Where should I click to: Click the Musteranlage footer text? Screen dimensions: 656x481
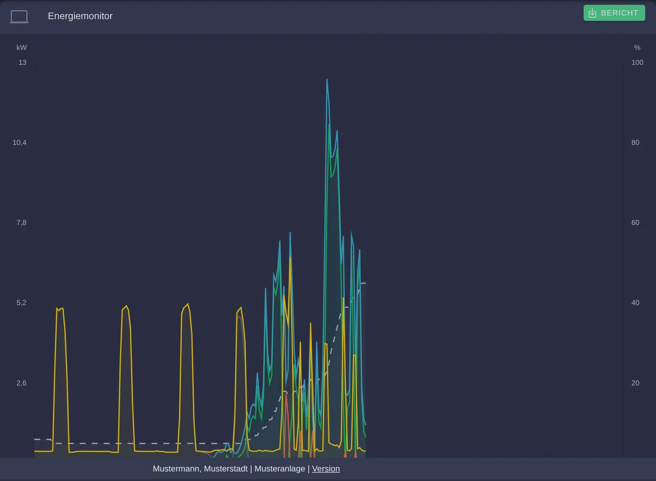(x=280, y=469)
